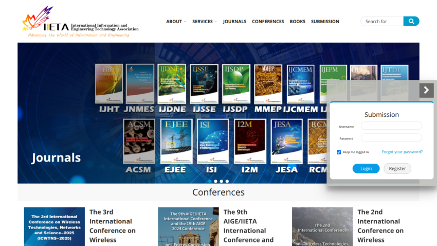Open the JNMES journal cover
The width and height of the screenshot is (437, 246).
[x=140, y=84]
